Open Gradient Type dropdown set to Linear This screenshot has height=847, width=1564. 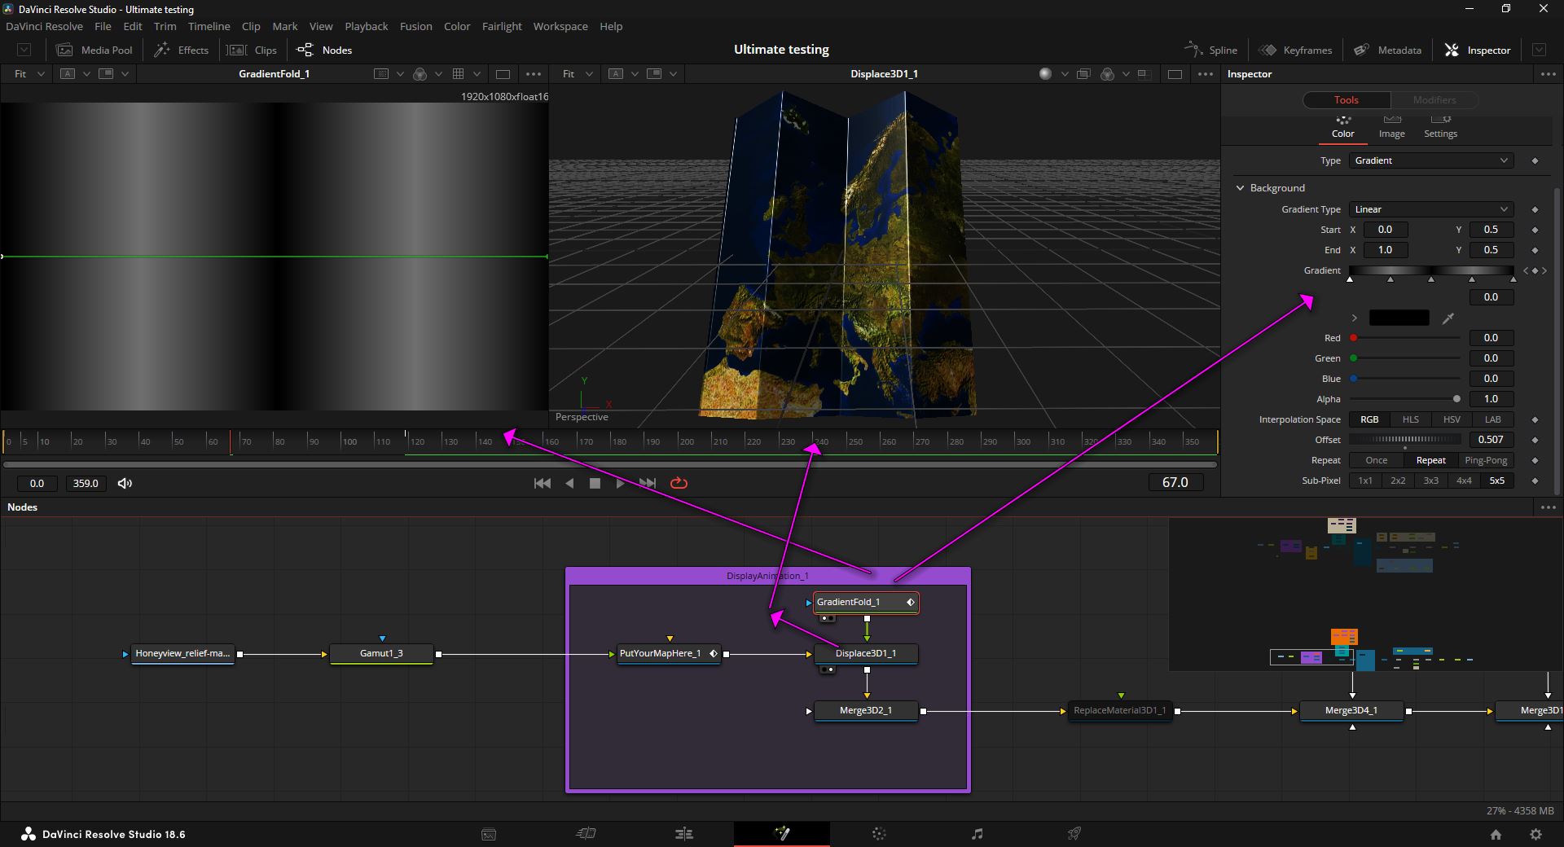pos(1431,209)
